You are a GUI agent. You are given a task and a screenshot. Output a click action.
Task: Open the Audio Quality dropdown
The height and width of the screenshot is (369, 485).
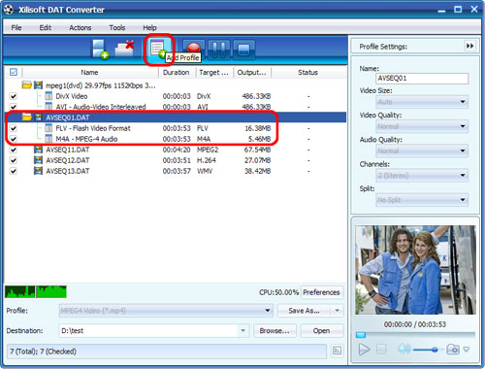pyautogui.click(x=422, y=151)
